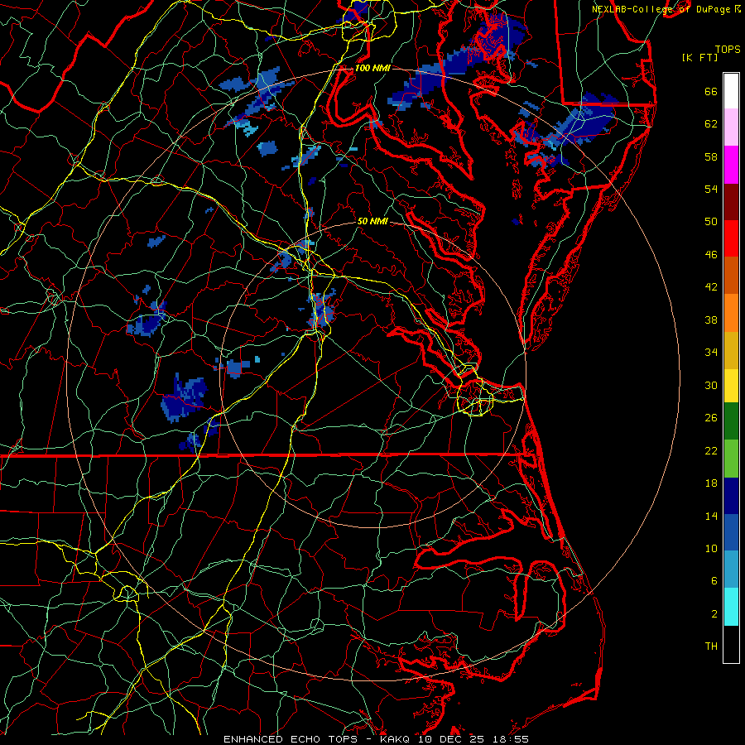Viewport: 745px width, 745px height.
Task: Click the navy blue legend swatch
Action: pos(731,496)
